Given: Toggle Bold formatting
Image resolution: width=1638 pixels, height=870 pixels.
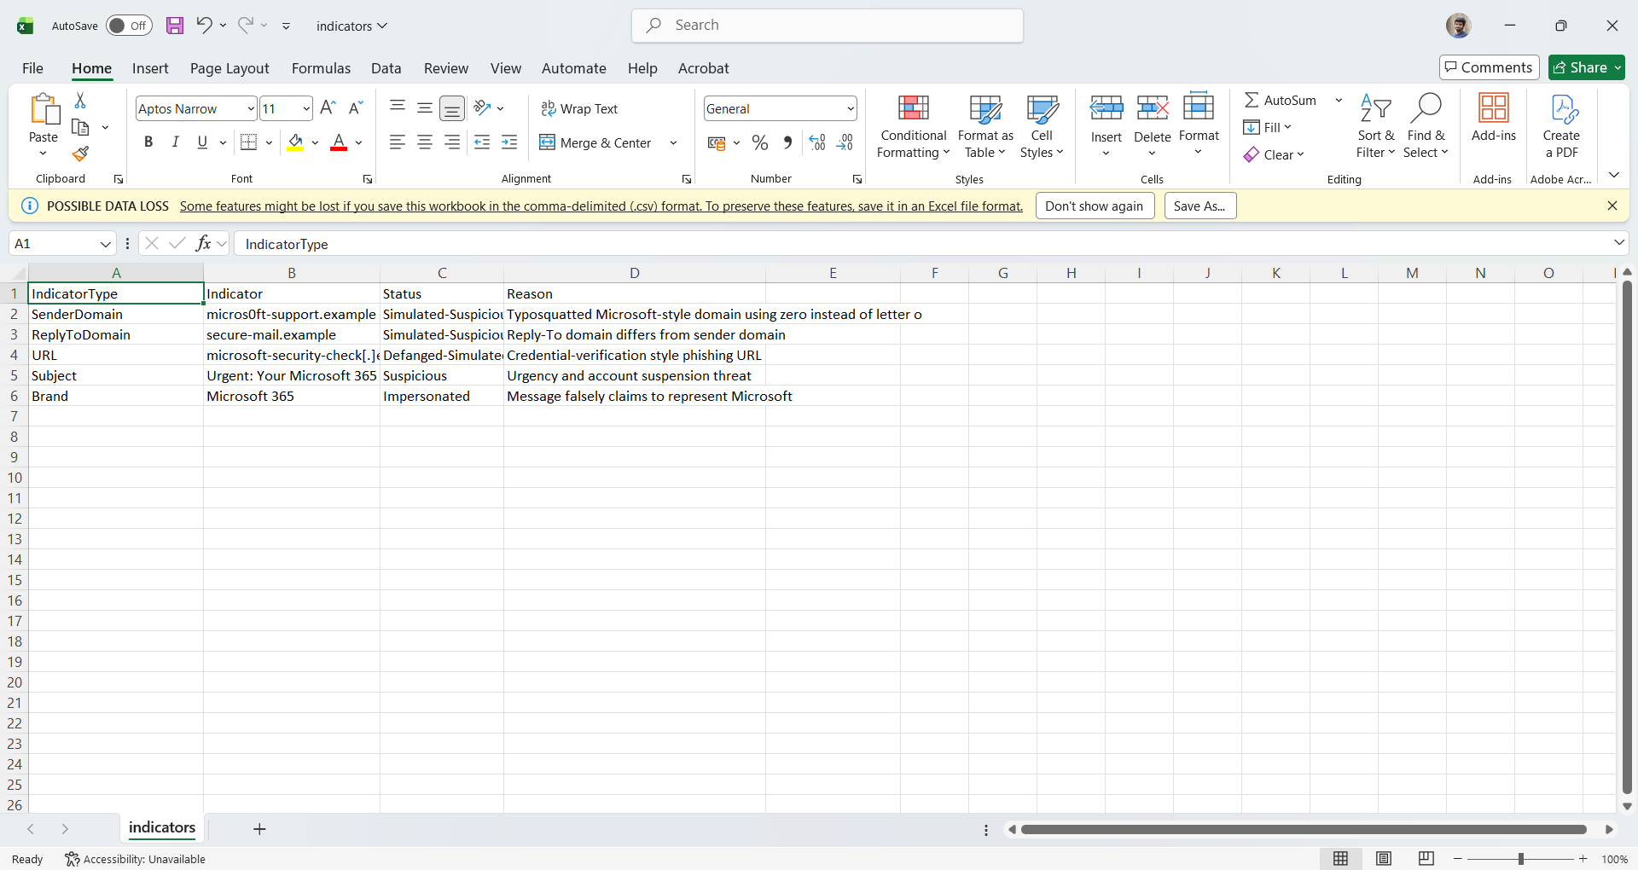Looking at the screenshot, I should (x=148, y=143).
